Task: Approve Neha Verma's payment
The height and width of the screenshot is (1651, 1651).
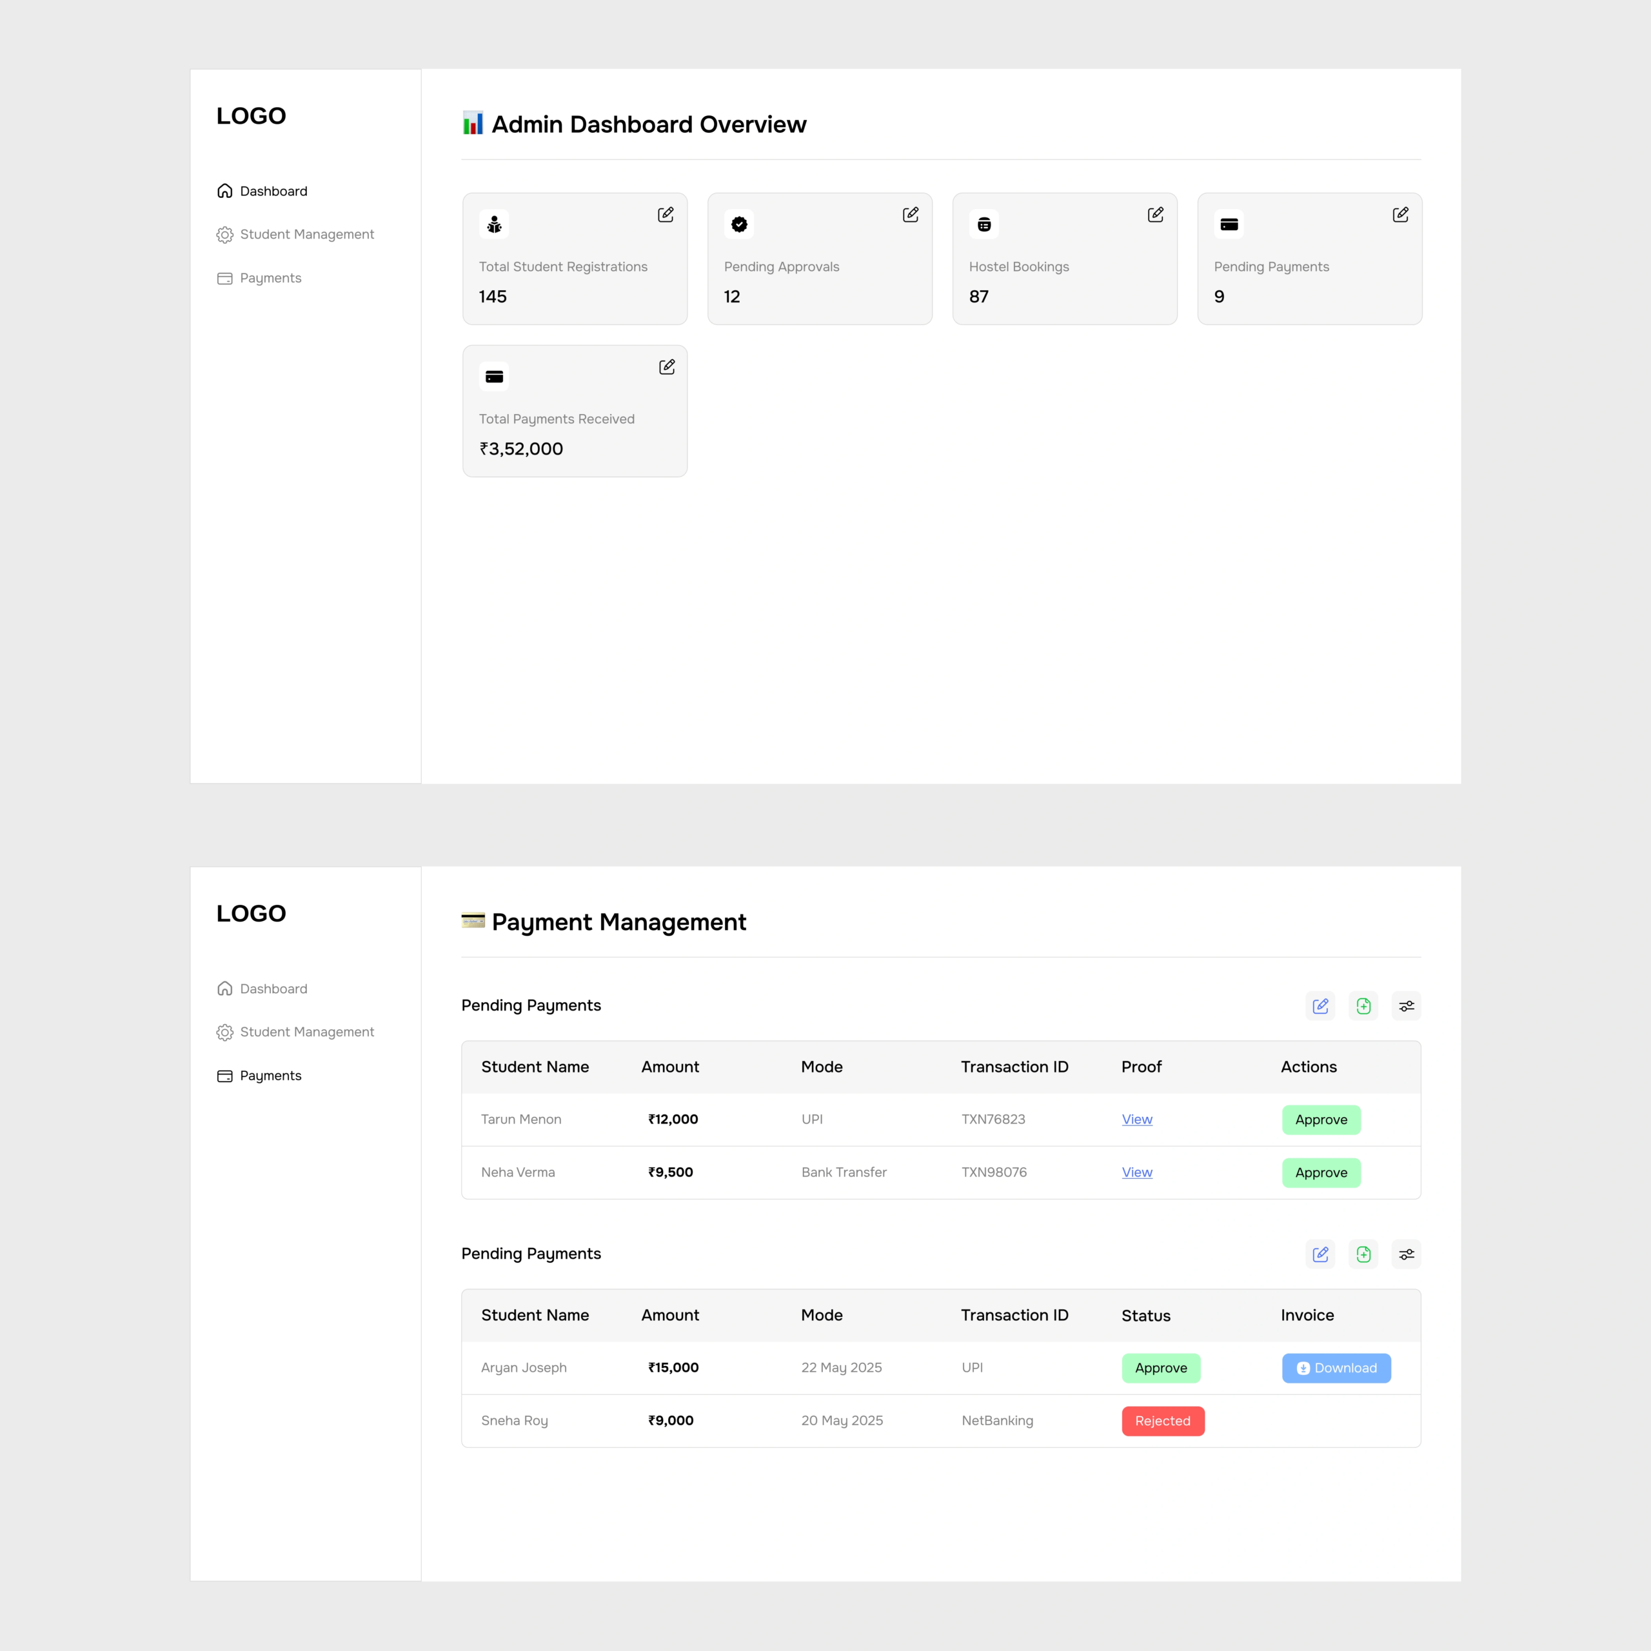Action: [1321, 1172]
